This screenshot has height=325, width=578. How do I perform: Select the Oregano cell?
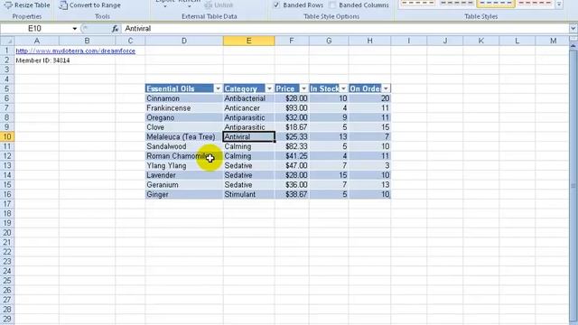184,117
